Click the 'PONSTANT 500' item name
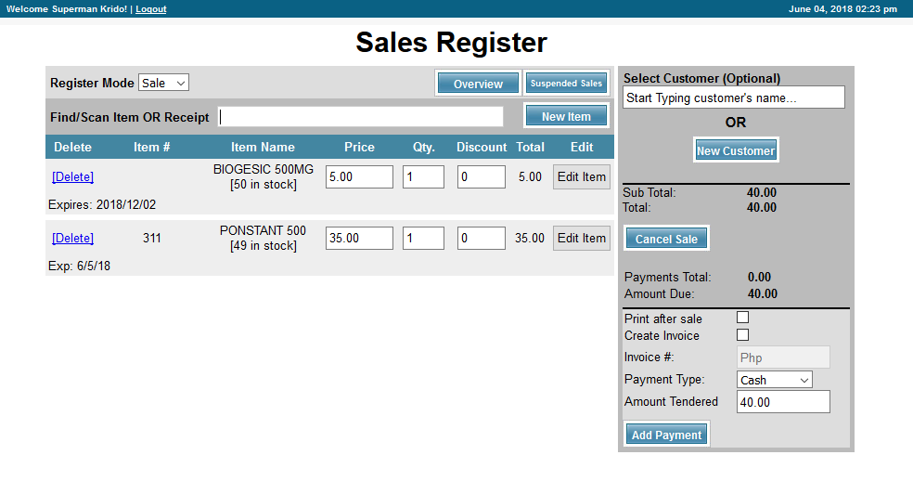913x494 pixels. pos(263,230)
